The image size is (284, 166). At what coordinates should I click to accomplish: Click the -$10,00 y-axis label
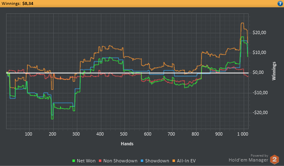tap(260, 93)
